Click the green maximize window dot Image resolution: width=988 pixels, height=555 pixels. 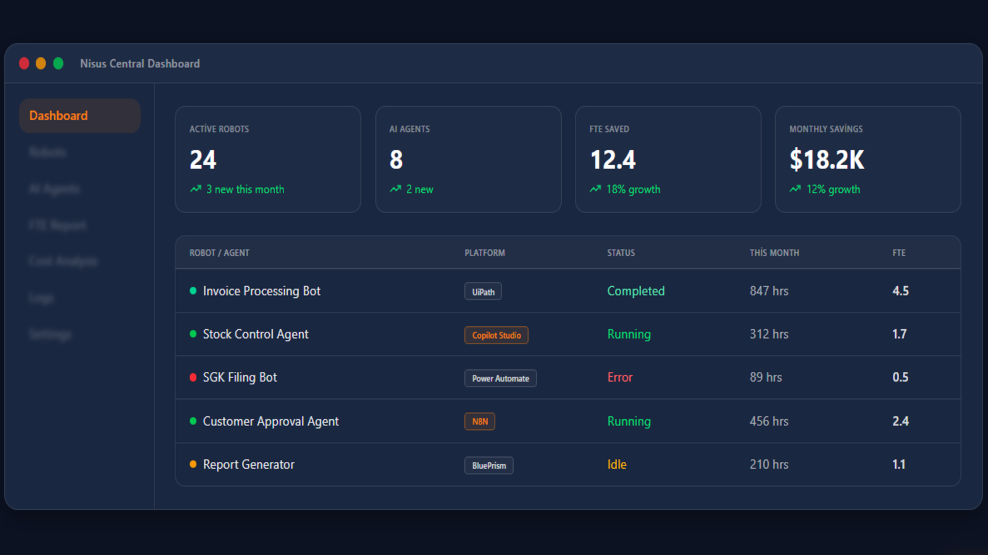pyautogui.click(x=58, y=64)
